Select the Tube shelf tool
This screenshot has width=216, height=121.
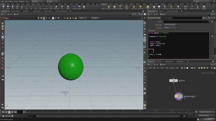tap(12, 7)
